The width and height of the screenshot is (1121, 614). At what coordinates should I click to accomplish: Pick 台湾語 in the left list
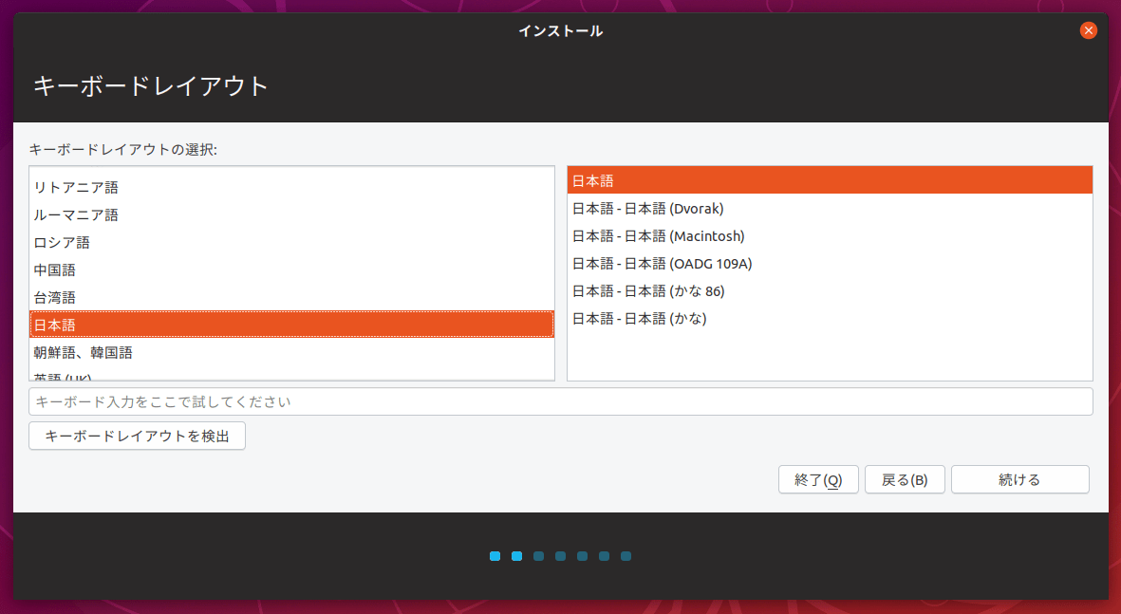(291, 297)
